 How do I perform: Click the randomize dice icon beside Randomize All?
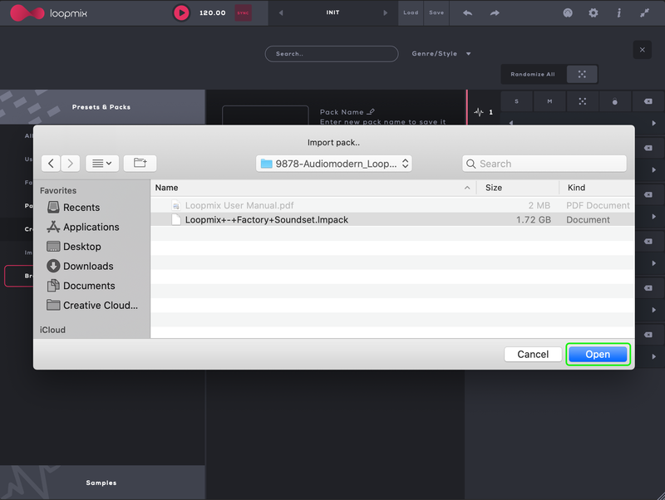tap(582, 74)
